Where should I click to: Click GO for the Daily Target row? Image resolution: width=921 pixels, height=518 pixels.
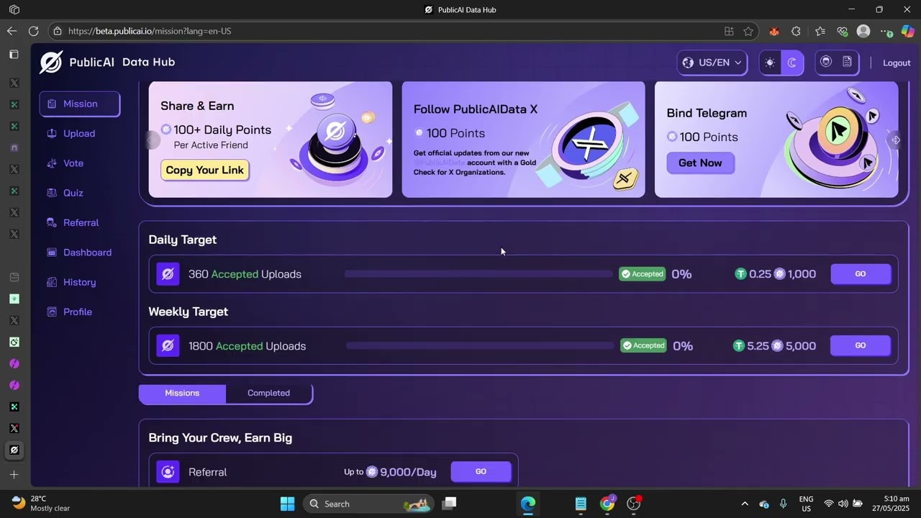pos(861,274)
